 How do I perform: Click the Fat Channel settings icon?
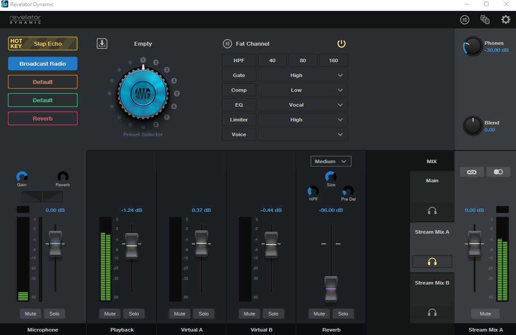[227, 44]
